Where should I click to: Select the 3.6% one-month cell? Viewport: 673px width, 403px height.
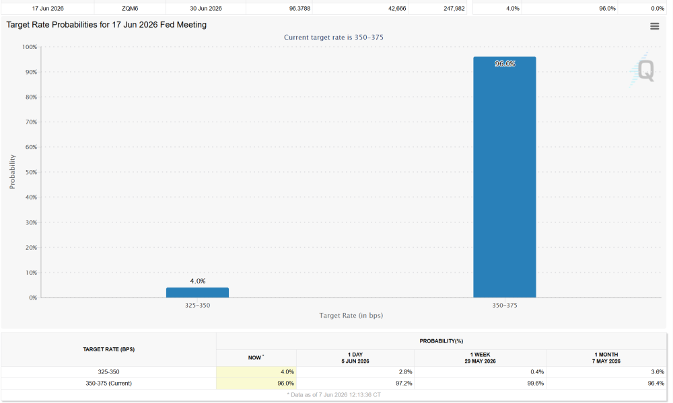606,371
